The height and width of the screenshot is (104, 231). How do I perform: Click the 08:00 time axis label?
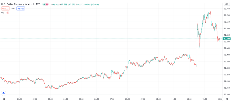click(127, 99)
